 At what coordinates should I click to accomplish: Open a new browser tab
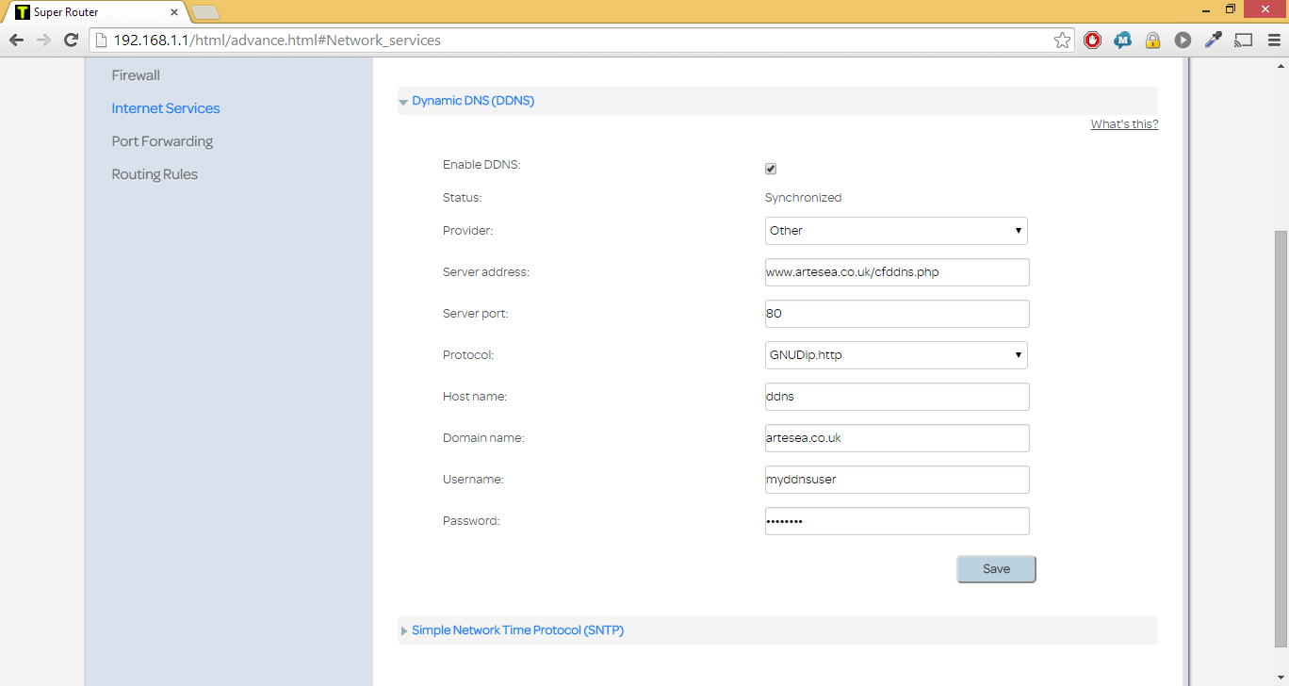[205, 12]
